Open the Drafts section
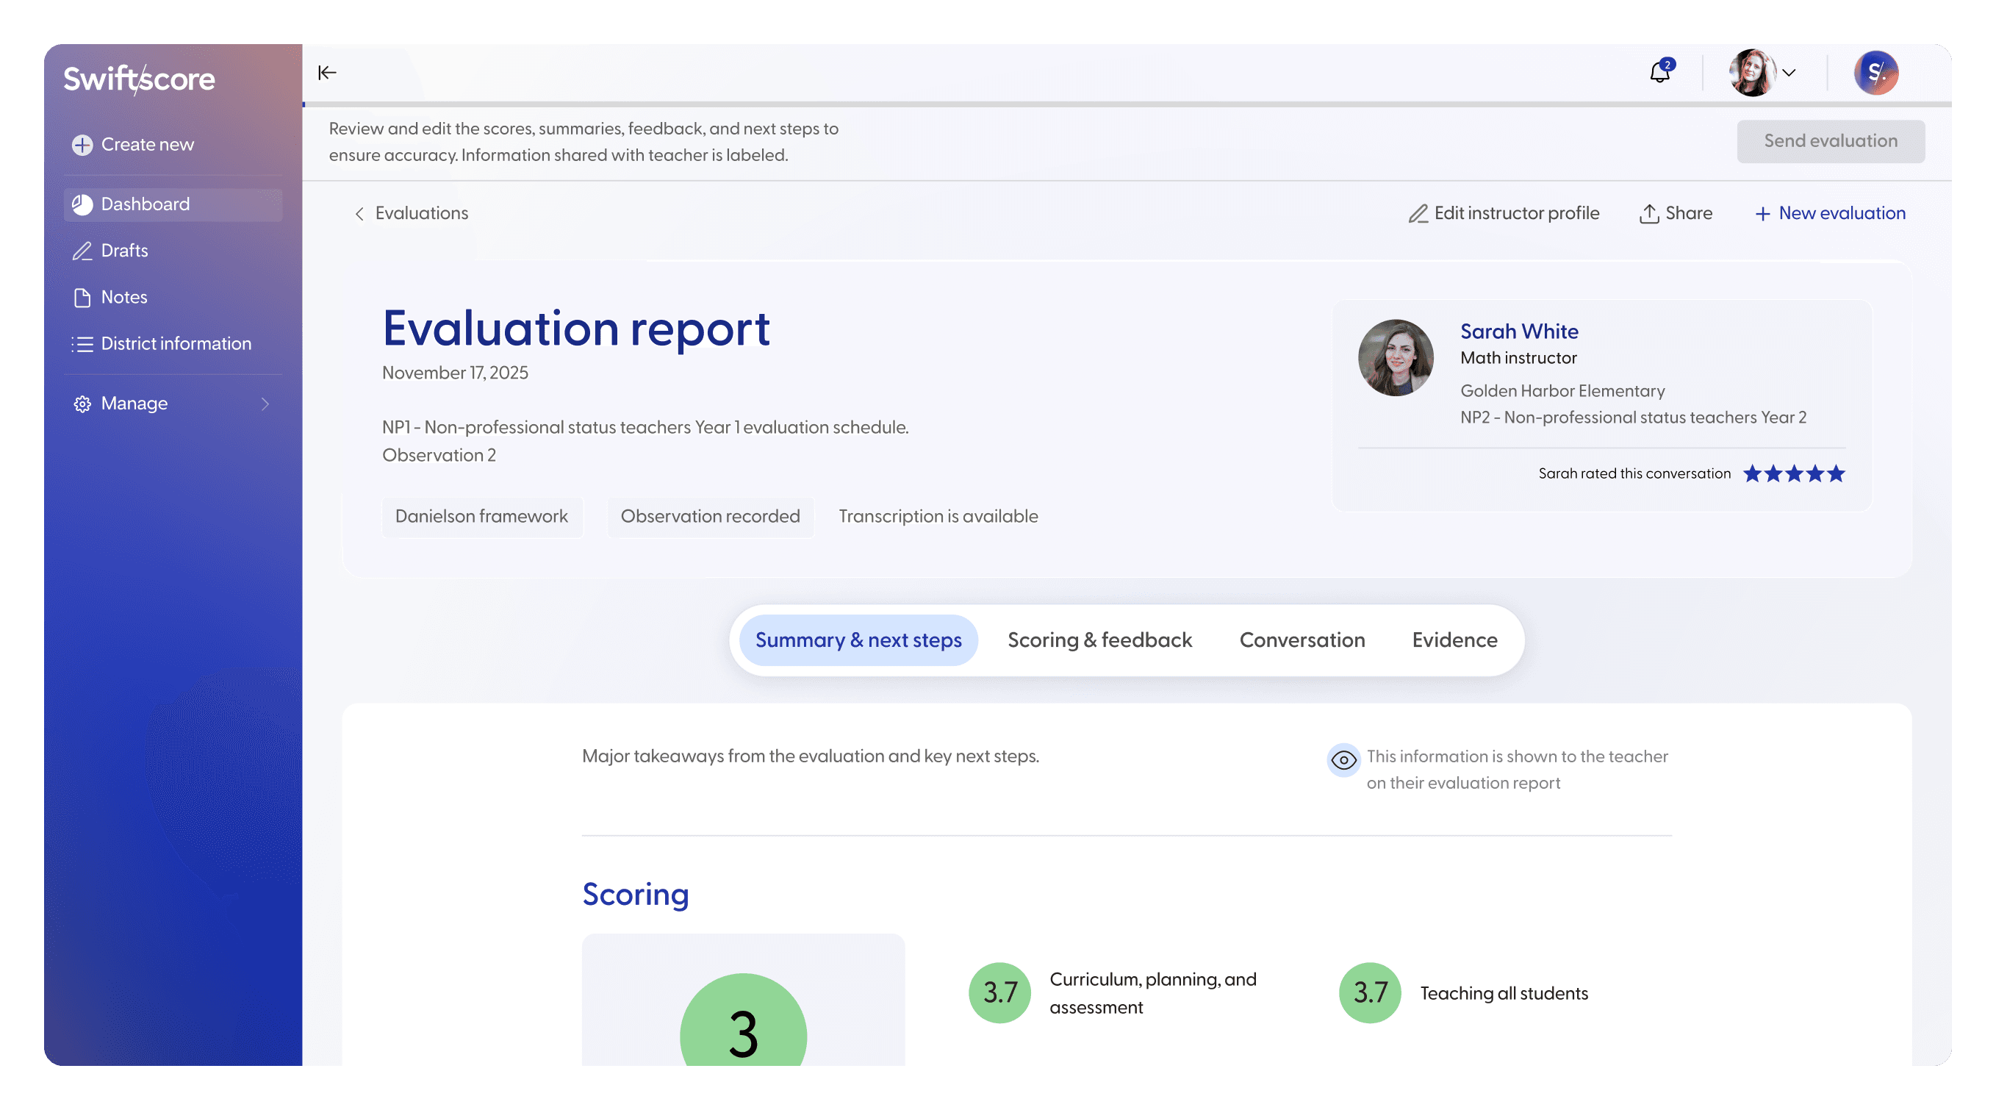The width and height of the screenshot is (1996, 1110). pyautogui.click(x=124, y=250)
